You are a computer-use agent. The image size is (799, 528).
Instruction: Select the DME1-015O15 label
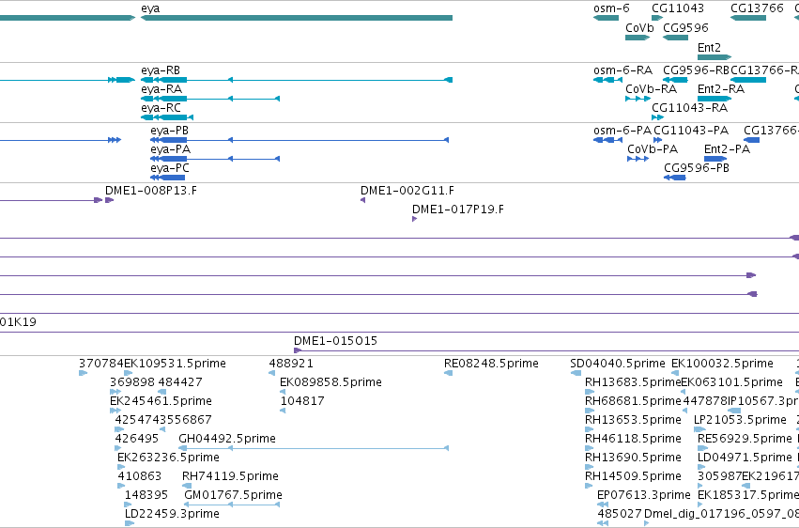[x=335, y=341]
